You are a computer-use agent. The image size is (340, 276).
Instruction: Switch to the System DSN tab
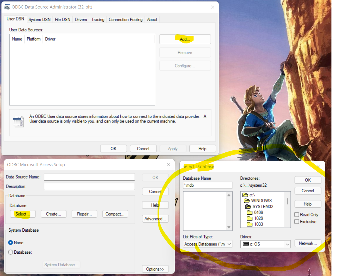click(x=39, y=19)
